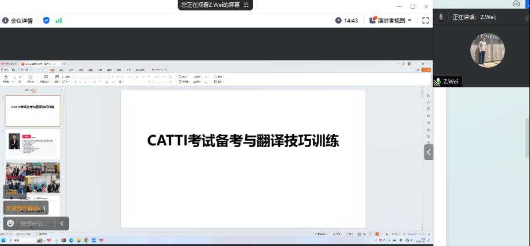
Task: Open the 会议详情 meeting info
Action: (x=18, y=20)
